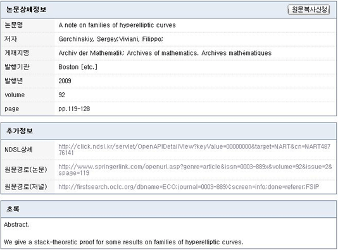Click the 'Abstract.' heading text
The image size is (338, 250).
[x=16, y=225]
